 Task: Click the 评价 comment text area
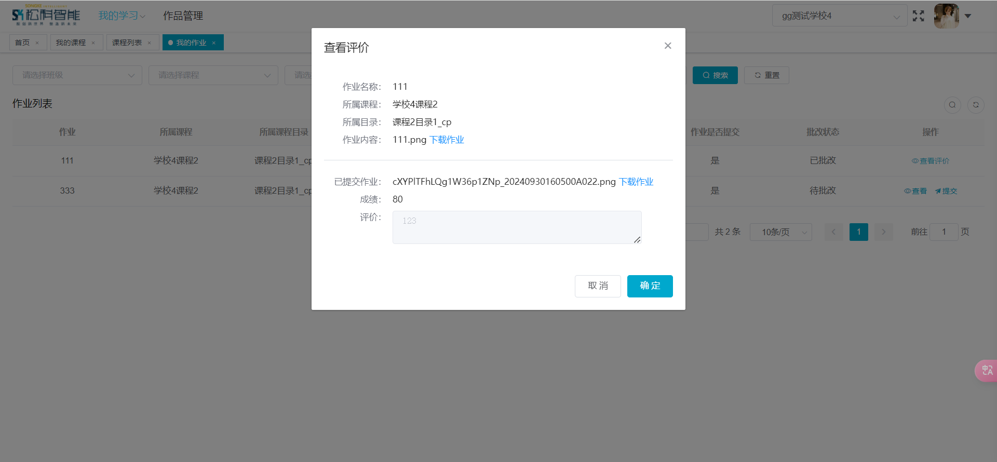tap(517, 227)
